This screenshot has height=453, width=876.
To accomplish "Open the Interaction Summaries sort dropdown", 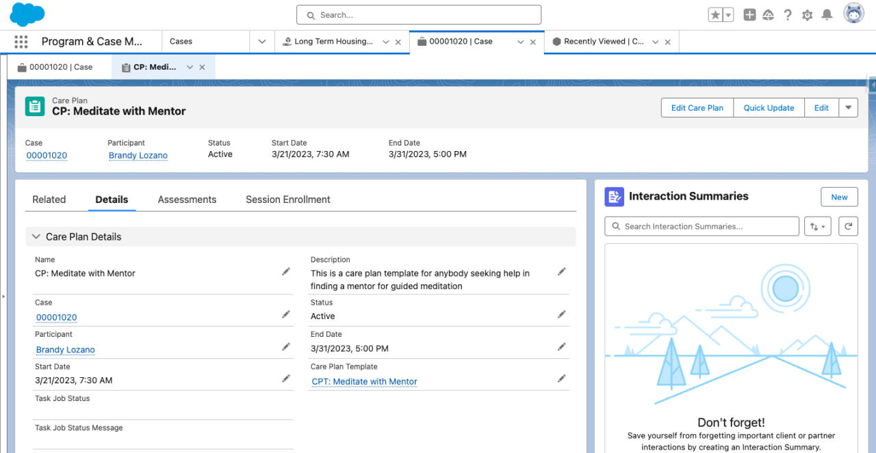I will 818,226.
